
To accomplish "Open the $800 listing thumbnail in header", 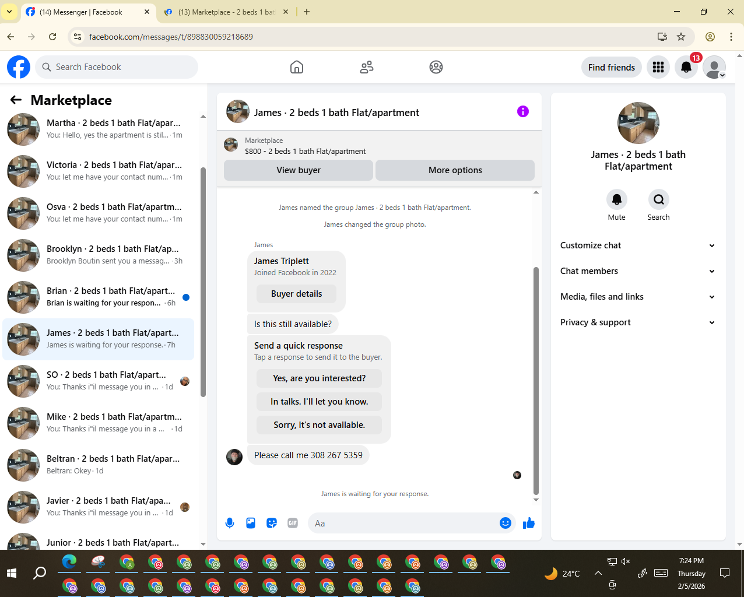I will tap(231, 145).
